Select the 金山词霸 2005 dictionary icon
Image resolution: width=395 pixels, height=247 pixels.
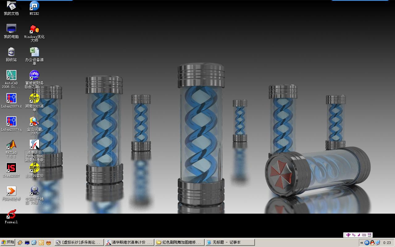click(x=34, y=122)
